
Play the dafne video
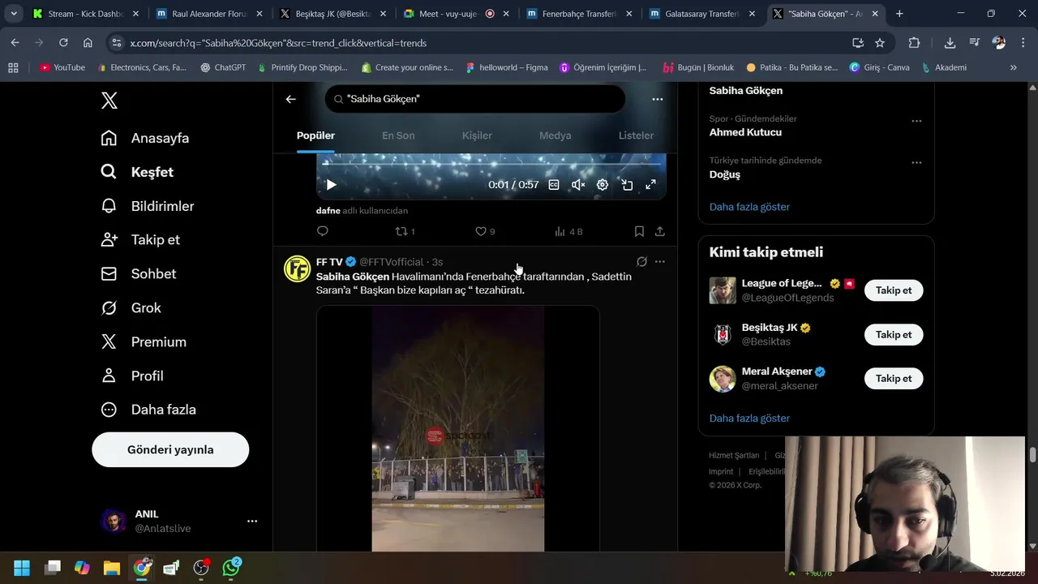(331, 185)
